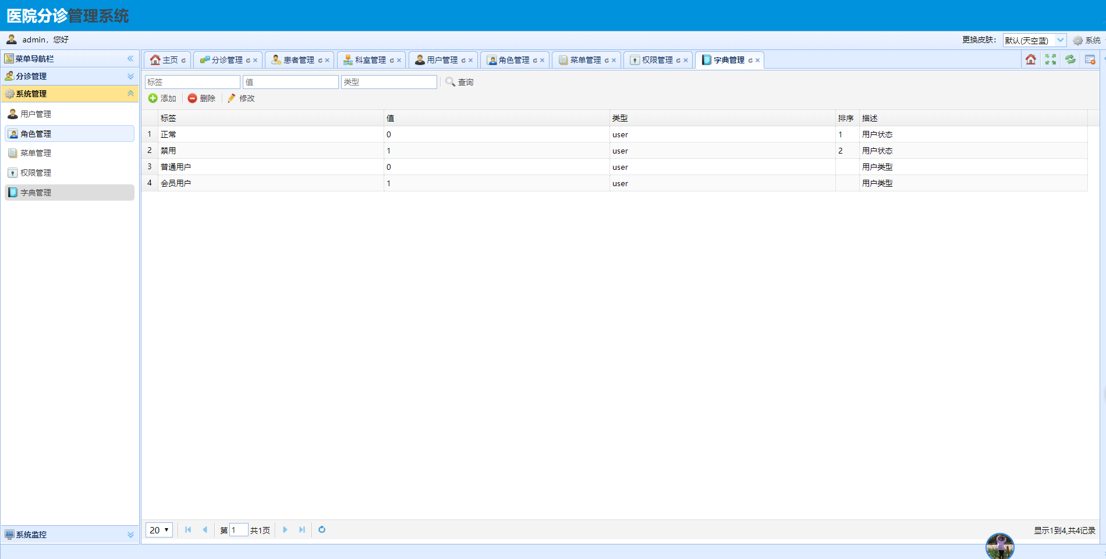Select the row labeled 正常

[615, 134]
